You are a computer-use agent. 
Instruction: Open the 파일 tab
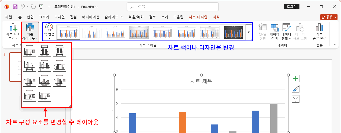click(x=9, y=17)
